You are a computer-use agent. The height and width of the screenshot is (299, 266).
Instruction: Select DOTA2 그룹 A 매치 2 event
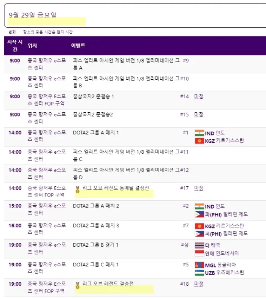point(96,206)
